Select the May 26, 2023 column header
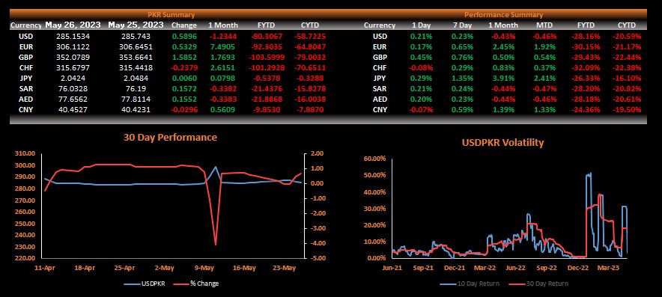Screen dimensions: 662x297 pos(73,25)
